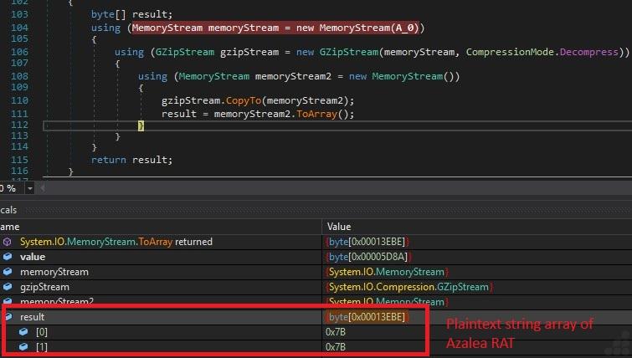Viewport: 632px width, 358px height.
Task: Click the System.IO.MemoryStream value of memoryStream
Action: click(x=387, y=272)
